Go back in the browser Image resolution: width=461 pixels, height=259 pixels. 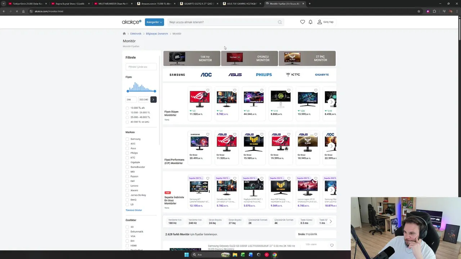[4, 11]
